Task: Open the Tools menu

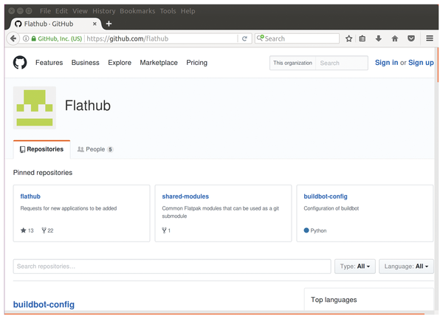Action: click(x=168, y=11)
